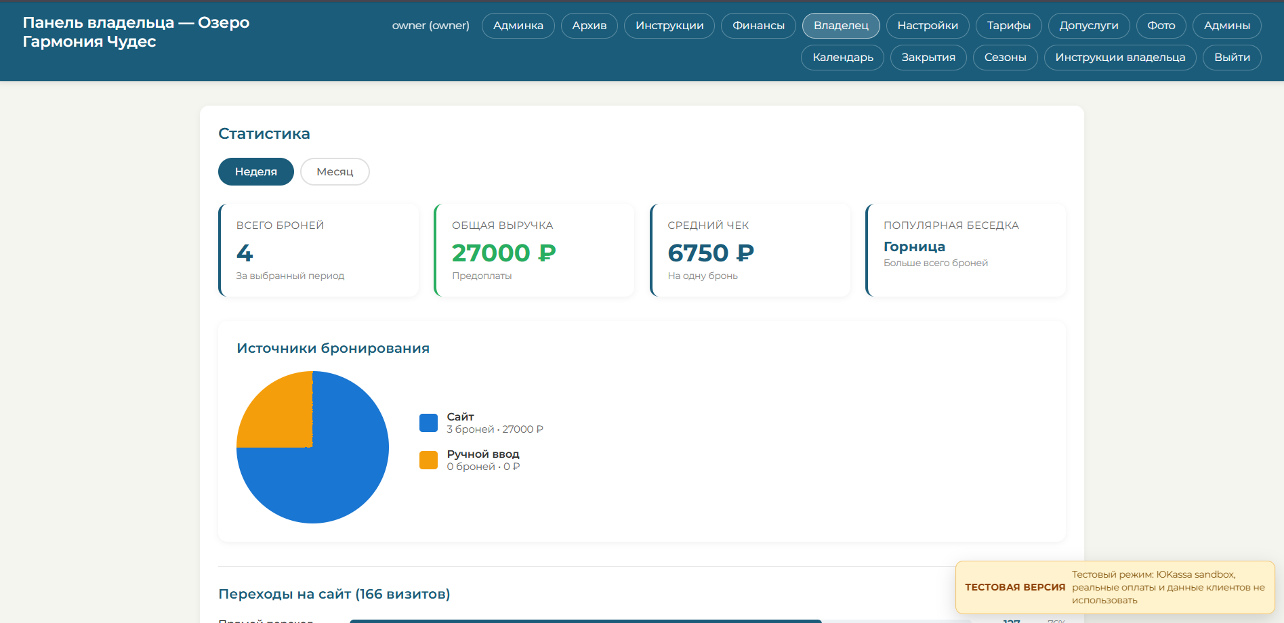
Task: Click the 'За выбранный период' caption
Action: [x=290, y=276]
